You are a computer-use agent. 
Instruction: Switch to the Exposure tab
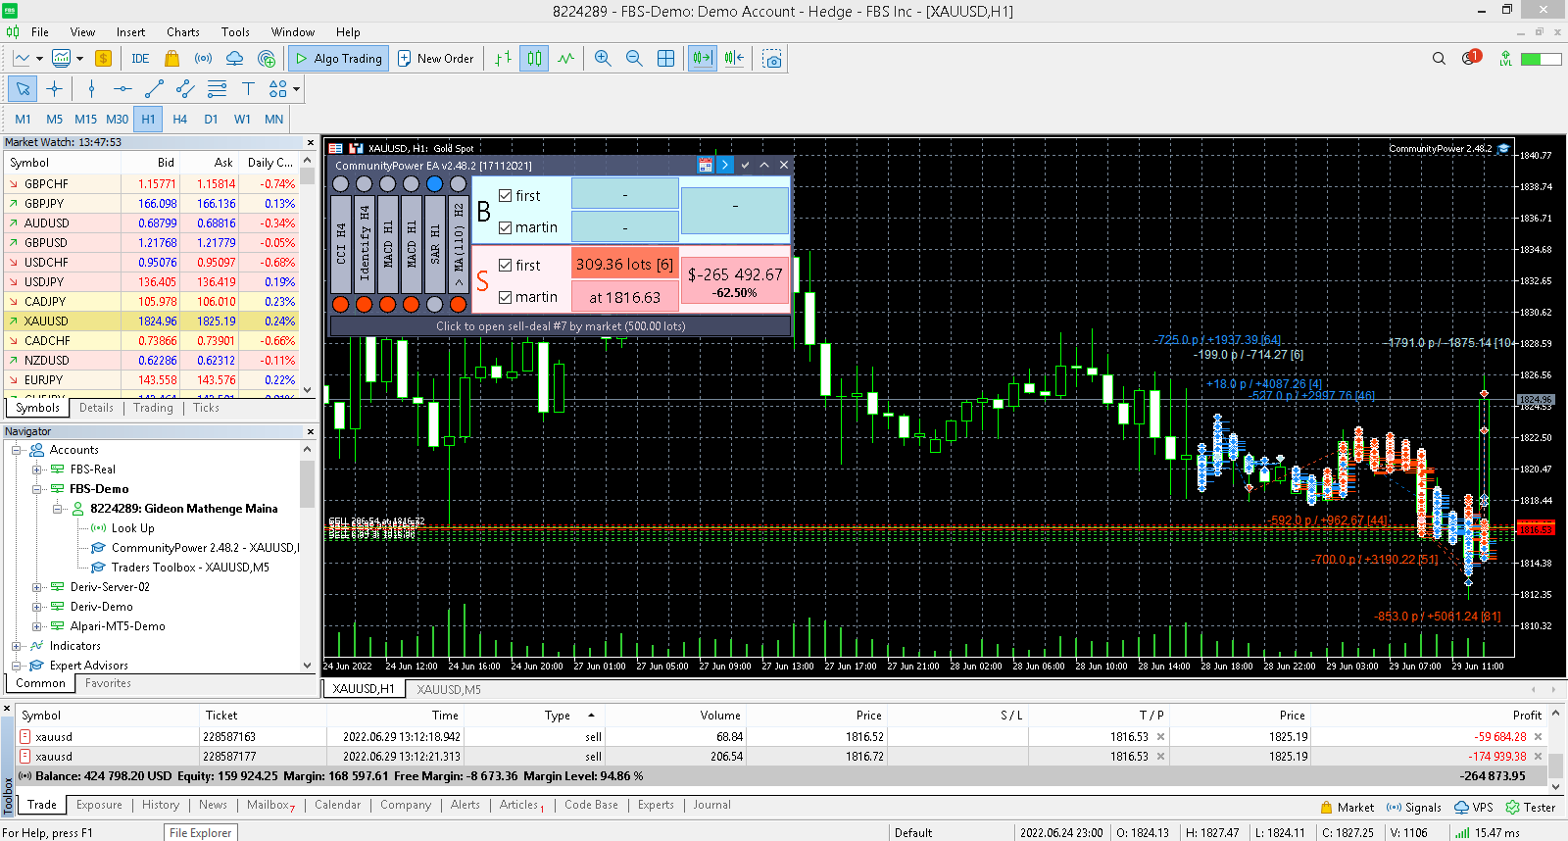(99, 805)
